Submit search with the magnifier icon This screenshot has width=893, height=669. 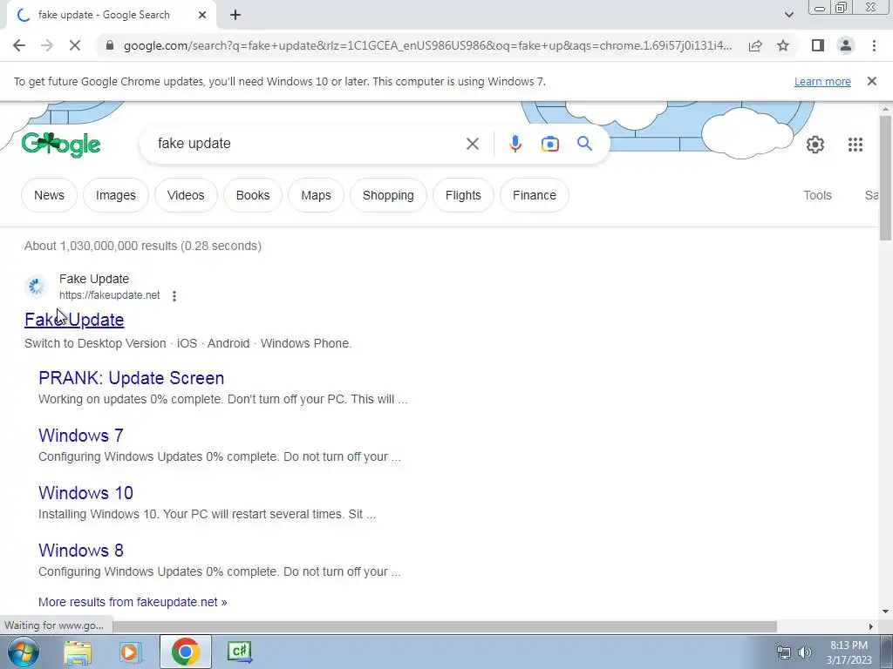pyautogui.click(x=584, y=144)
